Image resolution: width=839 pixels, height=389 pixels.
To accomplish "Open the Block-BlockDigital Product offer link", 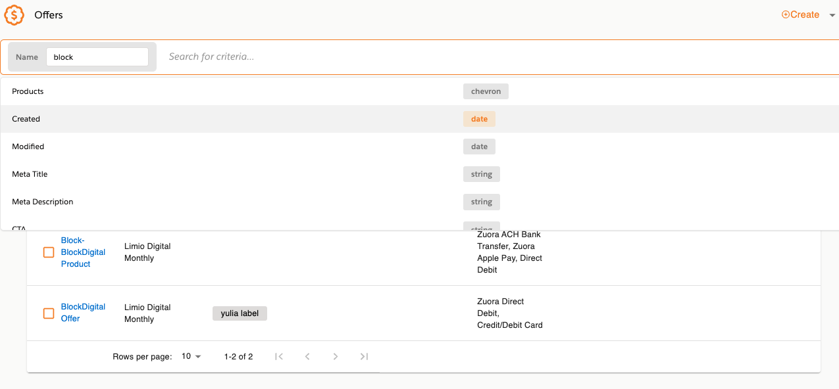I will point(83,252).
